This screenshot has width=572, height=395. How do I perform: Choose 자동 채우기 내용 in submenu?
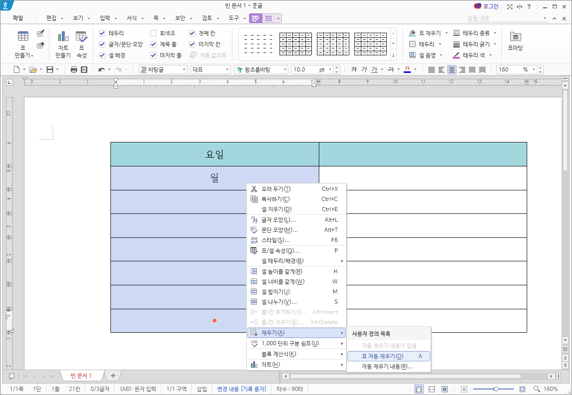point(389,366)
